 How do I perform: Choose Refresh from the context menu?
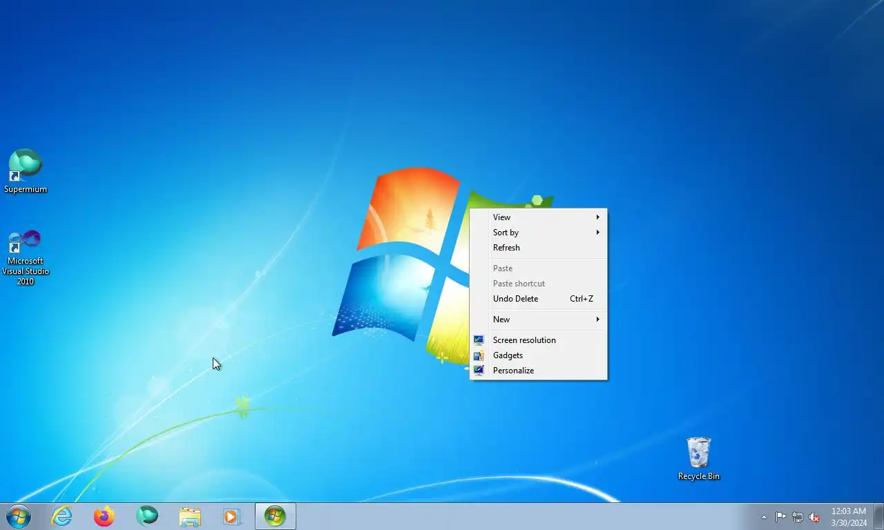(539, 248)
